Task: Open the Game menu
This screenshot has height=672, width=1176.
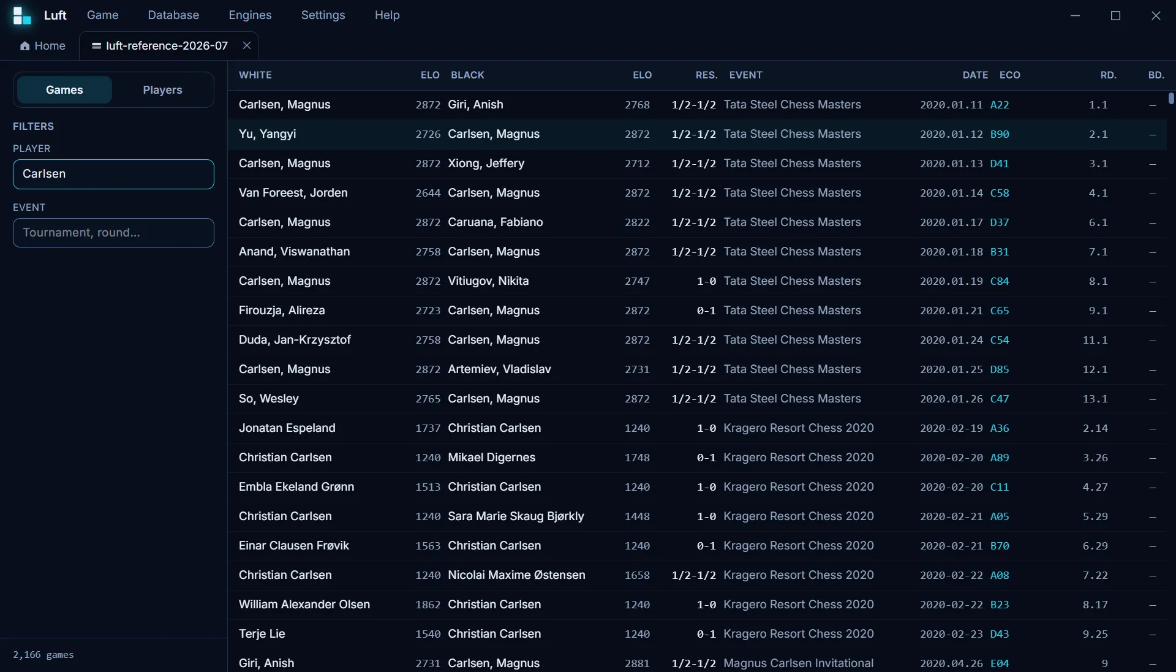Action: point(103,15)
